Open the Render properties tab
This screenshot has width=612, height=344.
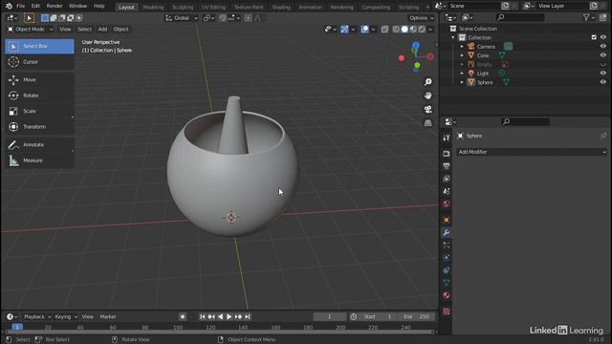click(x=447, y=153)
